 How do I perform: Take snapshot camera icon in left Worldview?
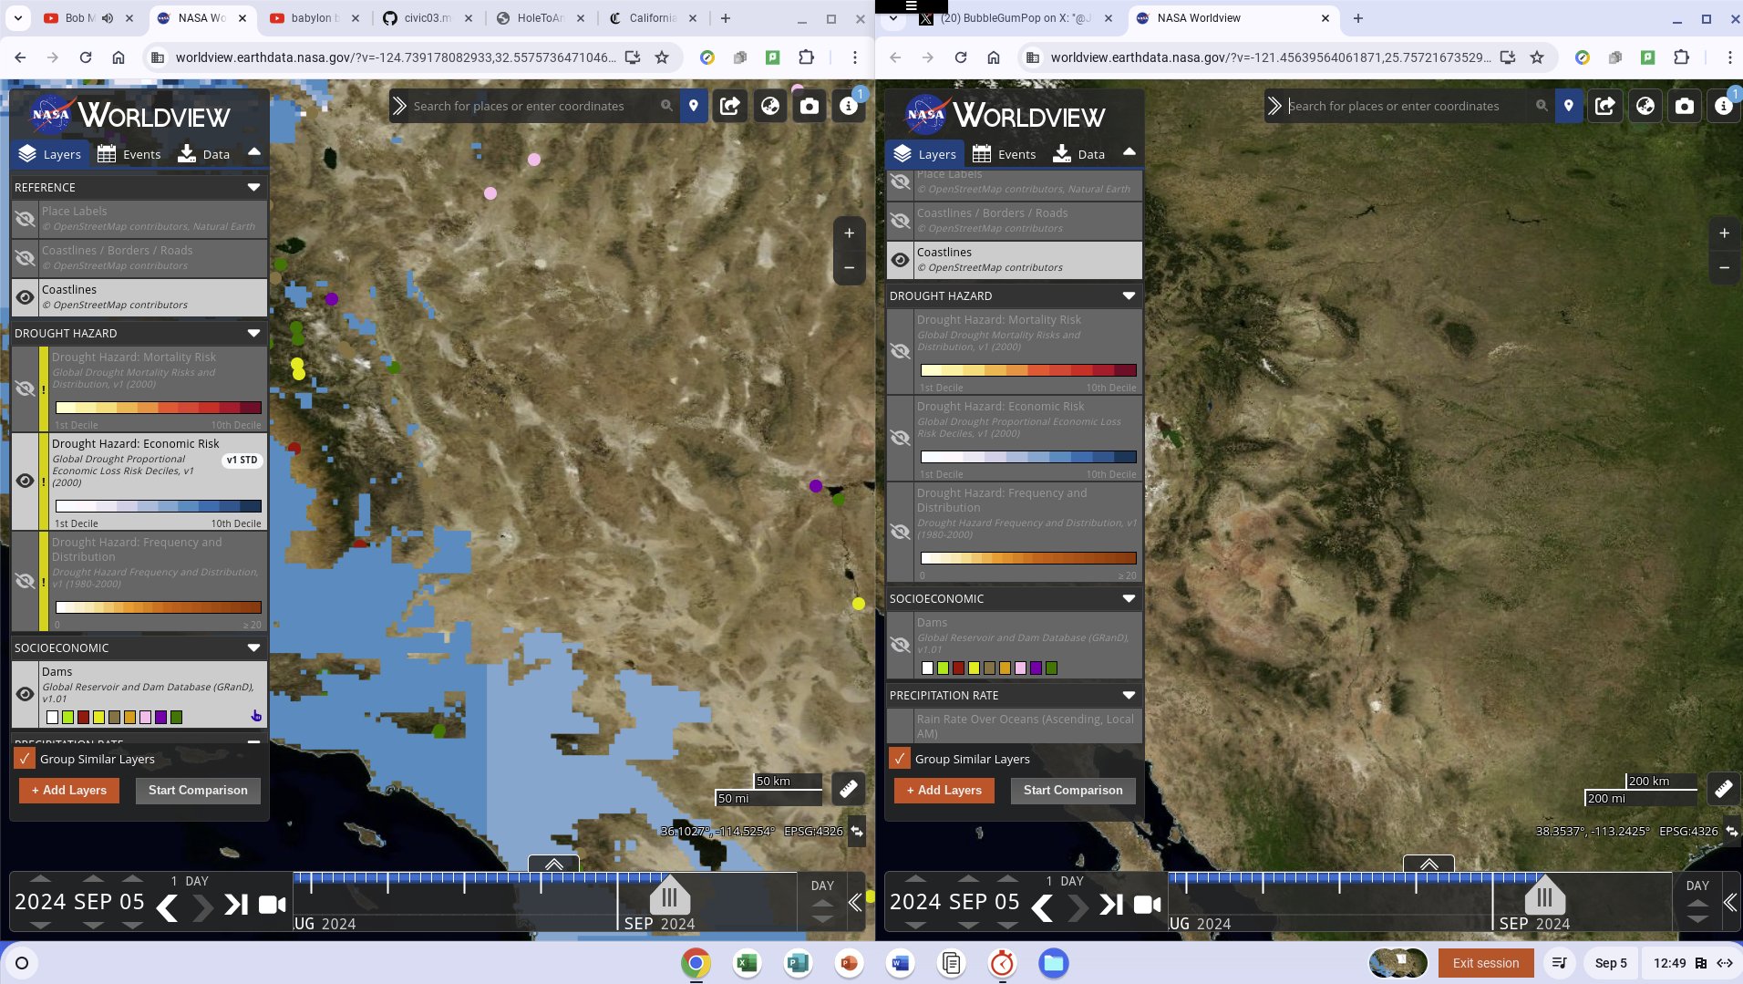[810, 106]
